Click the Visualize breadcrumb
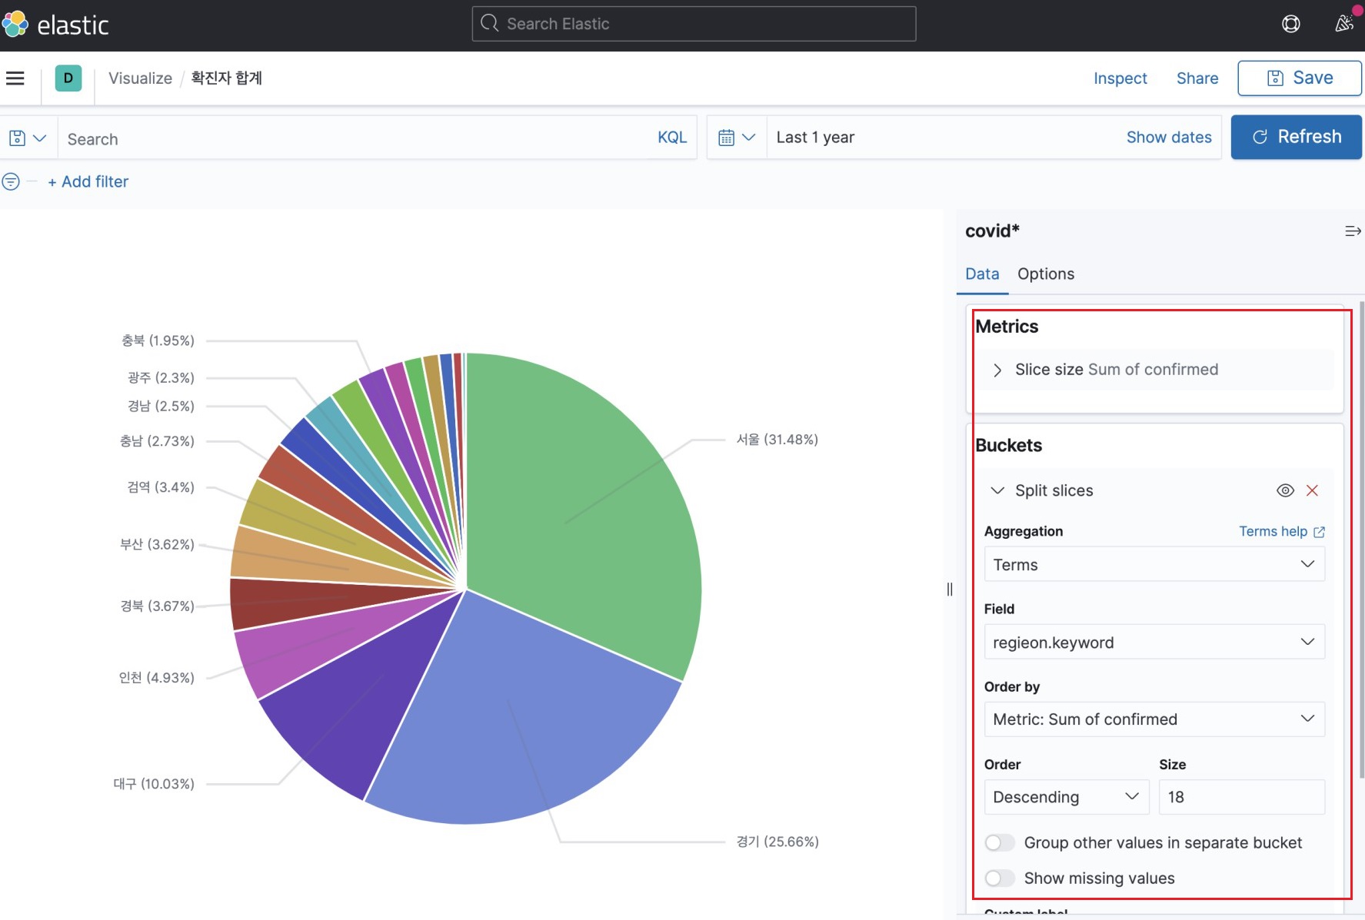Screen dimensions: 1365x920 [x=140, y=78]
